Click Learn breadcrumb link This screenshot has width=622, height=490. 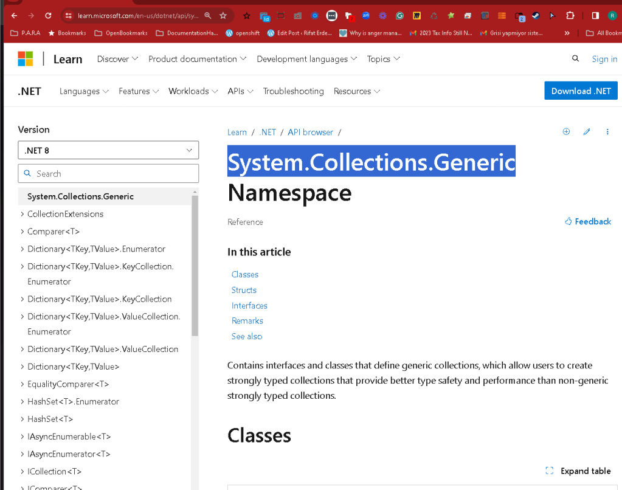pos(237,132)
